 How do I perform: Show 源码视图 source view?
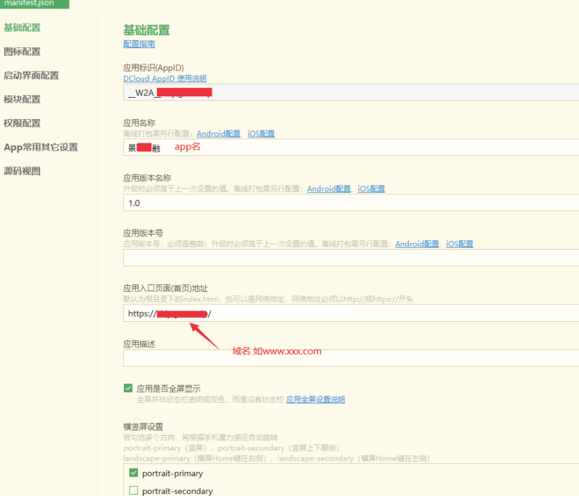[22, 171]
